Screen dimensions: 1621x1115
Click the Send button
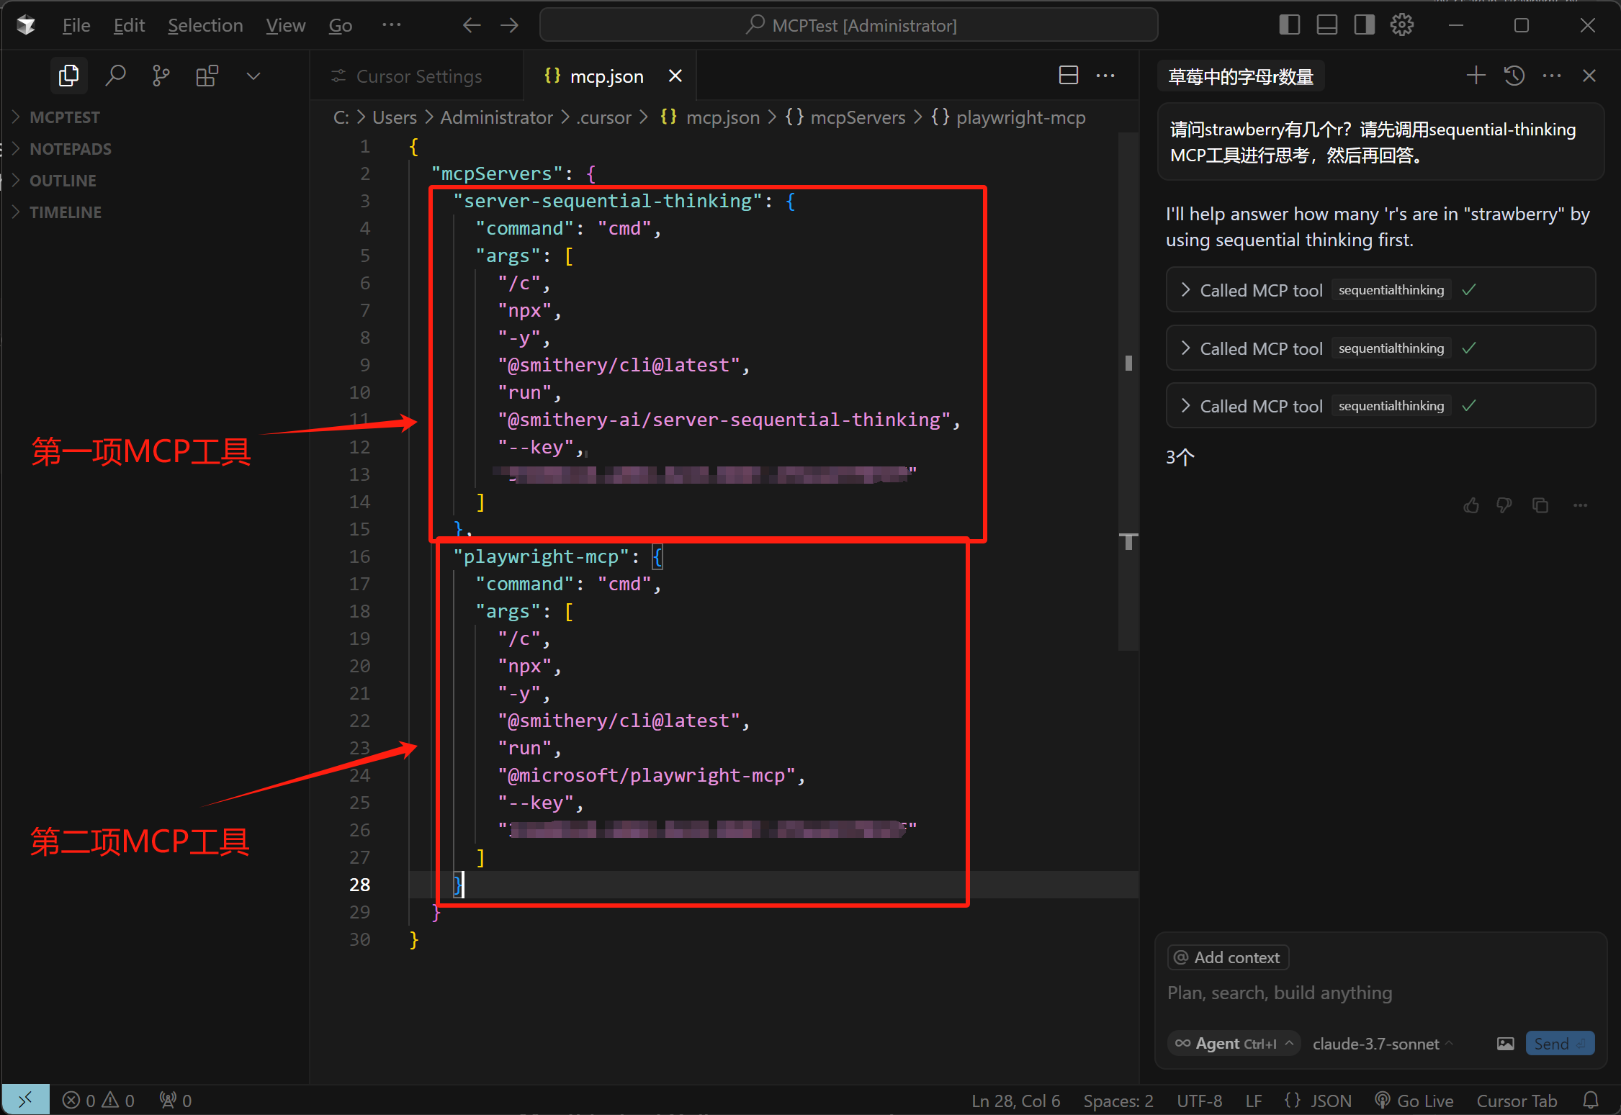click(x=1560, y=1044)
